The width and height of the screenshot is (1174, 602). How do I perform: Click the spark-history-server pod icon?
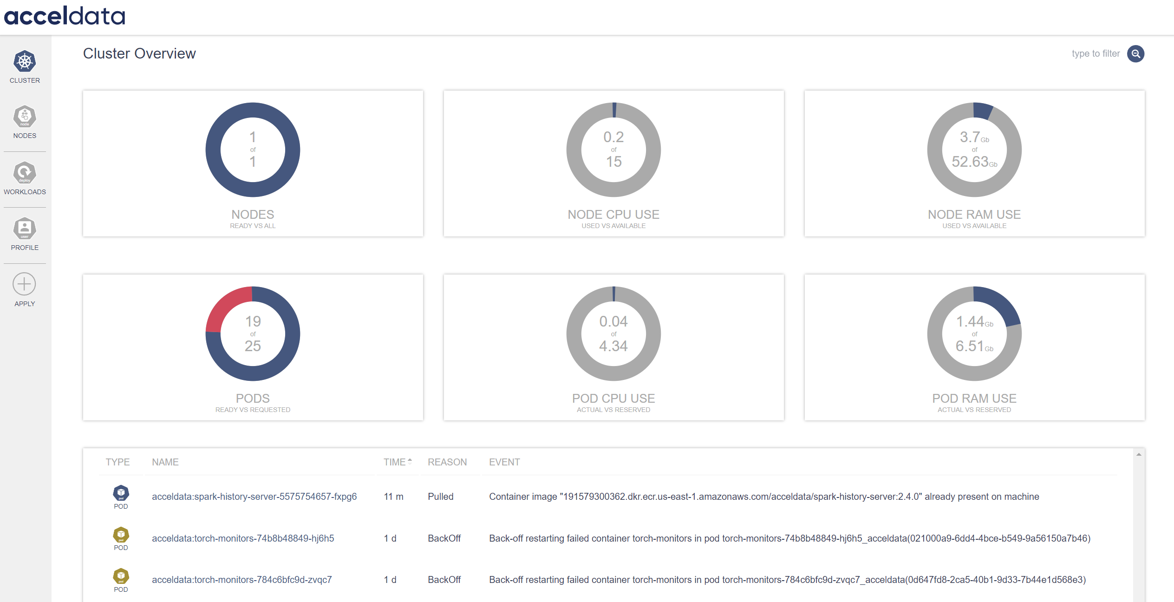click(x=121, y=493)
